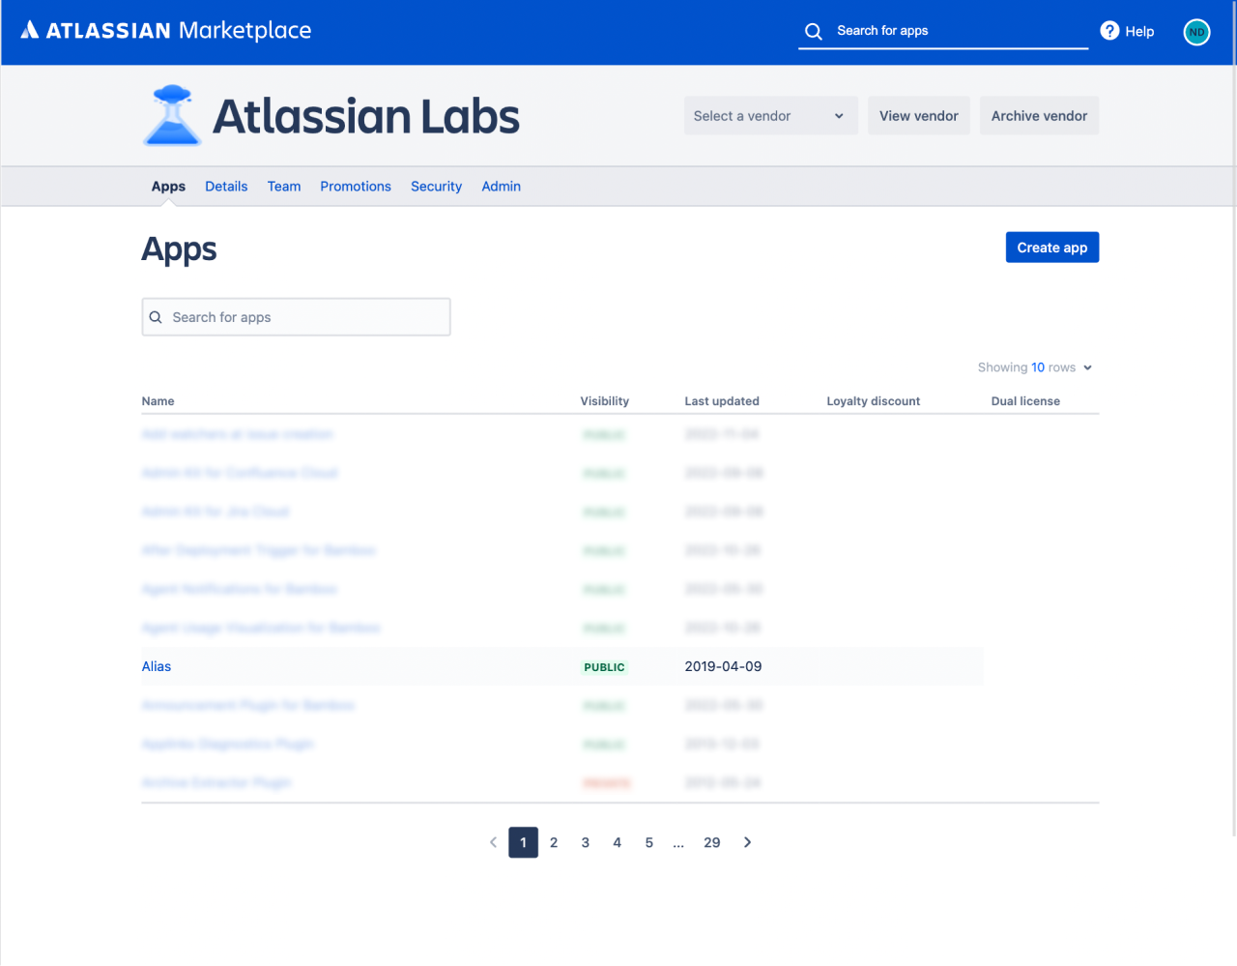This screenshot has height=966, width=1237.
Task: Open the Security tab
Action: (x=436, y=187)
